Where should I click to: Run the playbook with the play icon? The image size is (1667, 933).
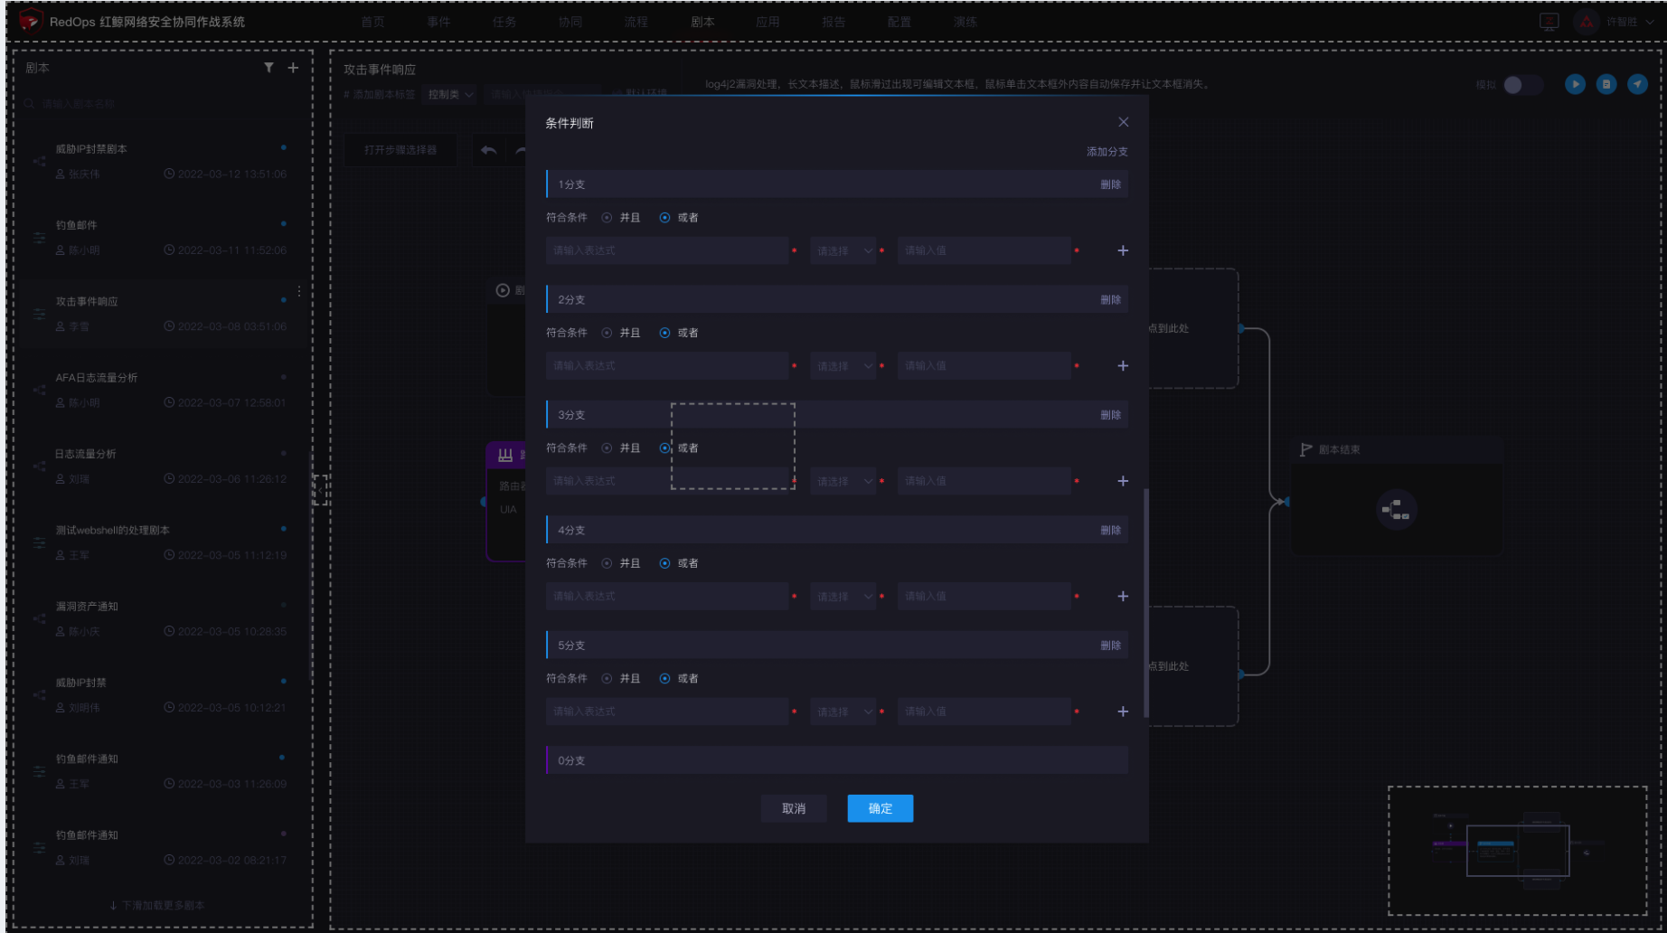pyautogui.click(x=1575, y=84)
